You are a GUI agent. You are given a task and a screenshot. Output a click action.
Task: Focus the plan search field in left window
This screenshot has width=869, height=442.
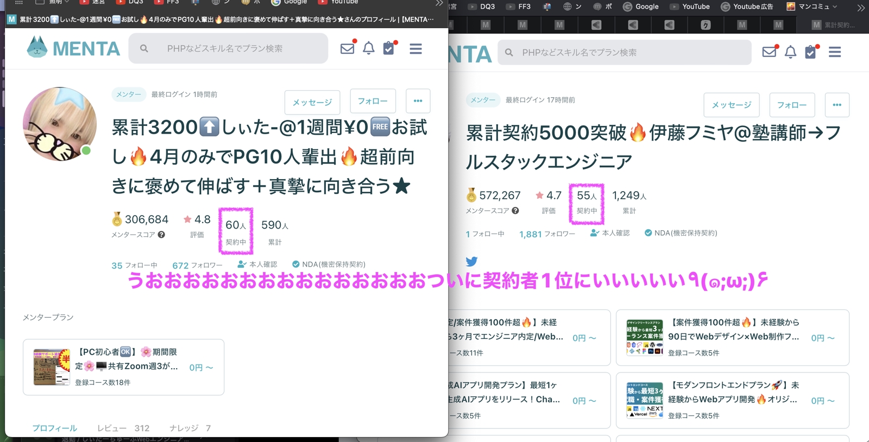pyautogui.click(x=228, y=48)
